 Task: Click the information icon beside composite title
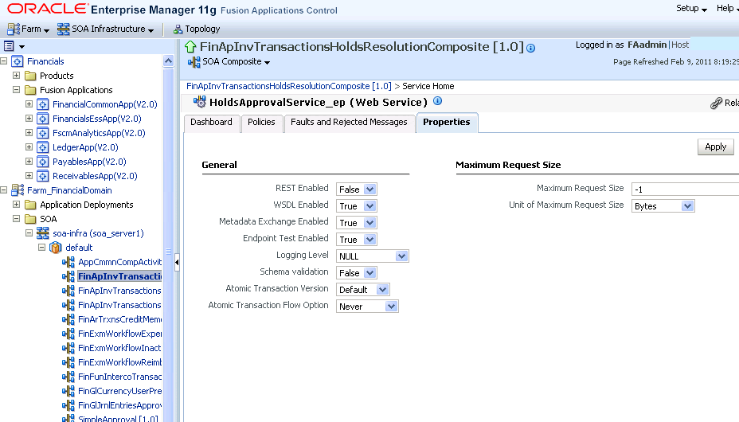click(530, 48)
